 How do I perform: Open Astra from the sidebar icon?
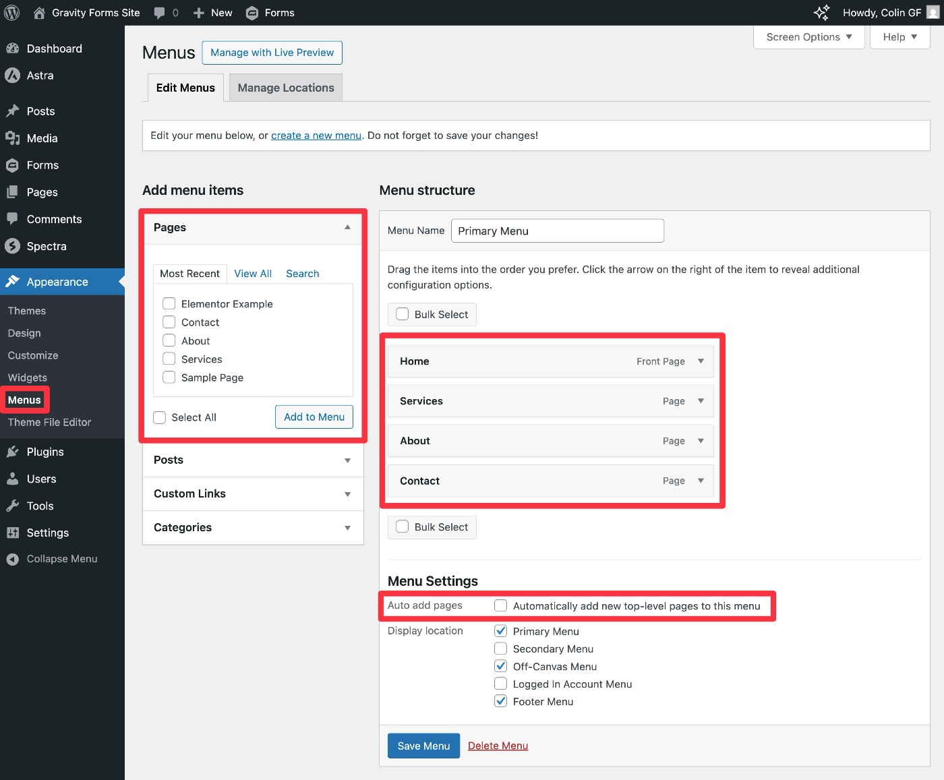tap(12, 76)
